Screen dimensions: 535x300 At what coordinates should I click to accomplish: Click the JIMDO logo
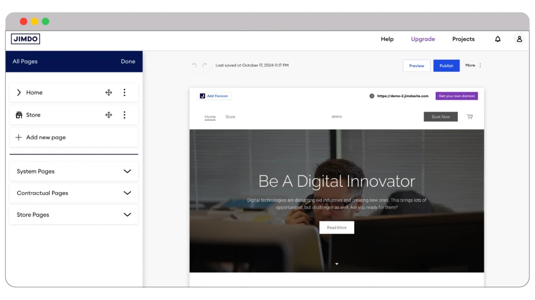pyautogui.click(x=26, y=39)
